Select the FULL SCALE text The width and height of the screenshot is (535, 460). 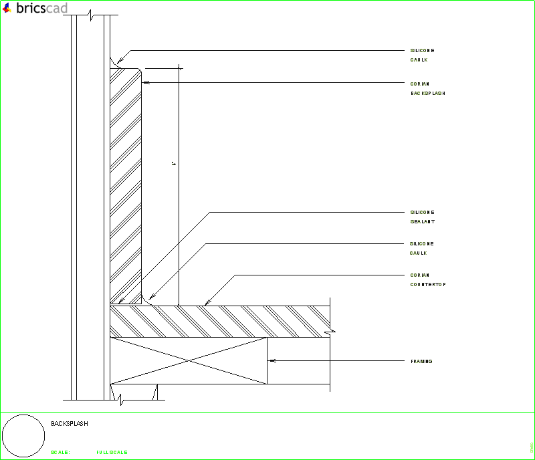click(112, 453)
